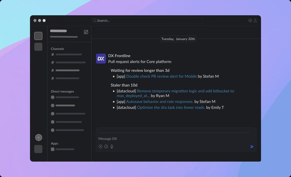Image resolution: width=291 pixels, height=177 pixels.
Task: Click the 'Tuesday, January 30th' date pill
Action: pos(178,39)
